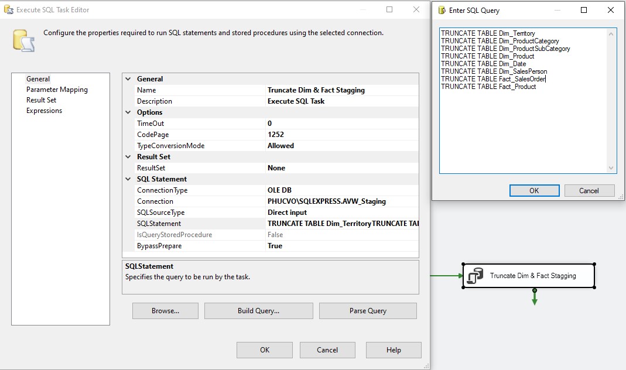Select the SQLStatement value cell
The image size is (626, 370).
[x=343, y=224]
